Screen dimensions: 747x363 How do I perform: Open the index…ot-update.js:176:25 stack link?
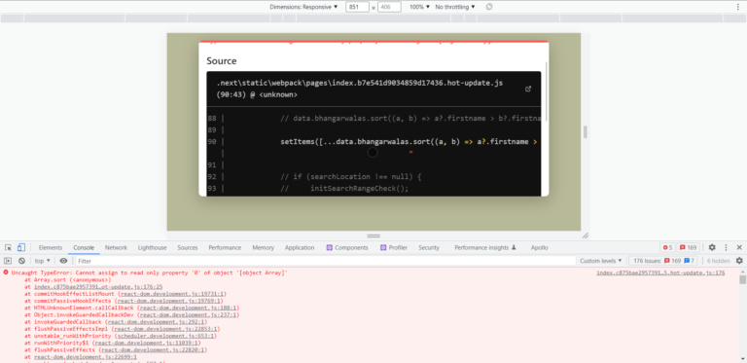coord(98,287)
